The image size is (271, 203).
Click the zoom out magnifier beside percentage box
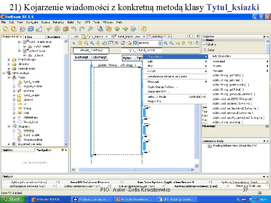(x=171, y=43)
